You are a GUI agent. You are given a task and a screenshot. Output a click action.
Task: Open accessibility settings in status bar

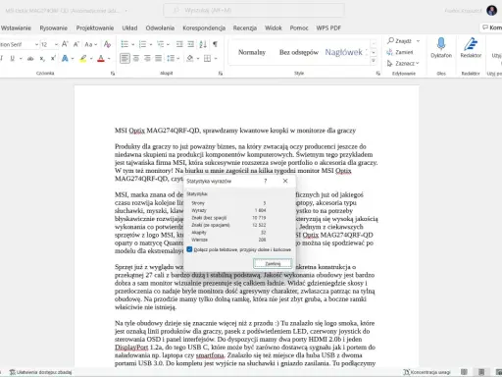pyautogui.click(x=40, y=372)
